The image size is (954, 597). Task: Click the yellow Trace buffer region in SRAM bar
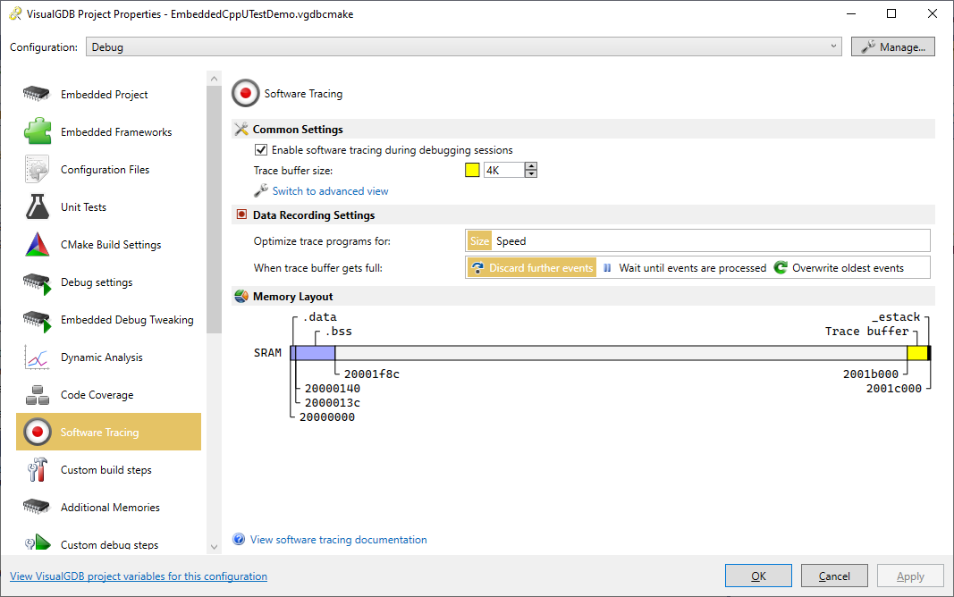pos(916,353)
